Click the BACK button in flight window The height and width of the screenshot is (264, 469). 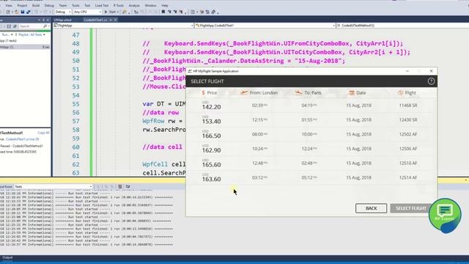(x=371, y=208)
